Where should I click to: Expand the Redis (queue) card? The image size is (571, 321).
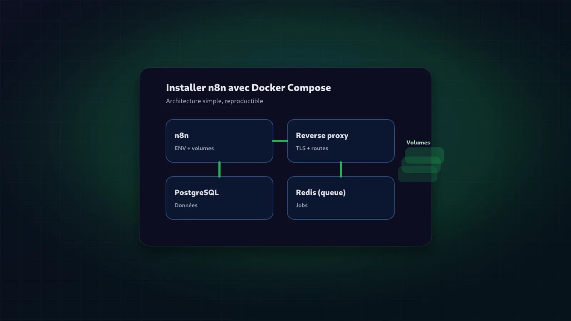[x=340, y=198]
